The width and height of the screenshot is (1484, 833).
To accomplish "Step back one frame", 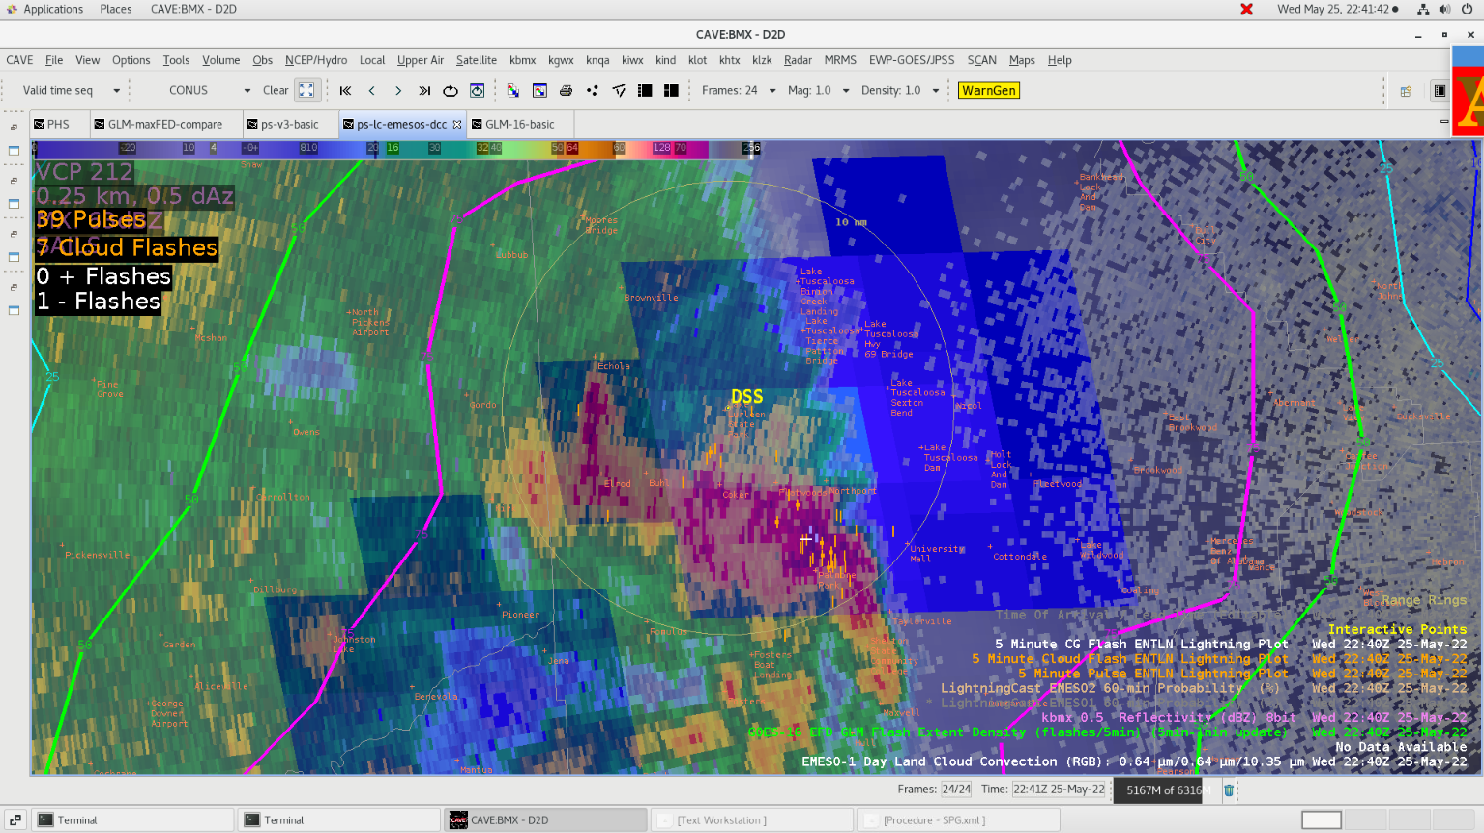I will point(372,90).
